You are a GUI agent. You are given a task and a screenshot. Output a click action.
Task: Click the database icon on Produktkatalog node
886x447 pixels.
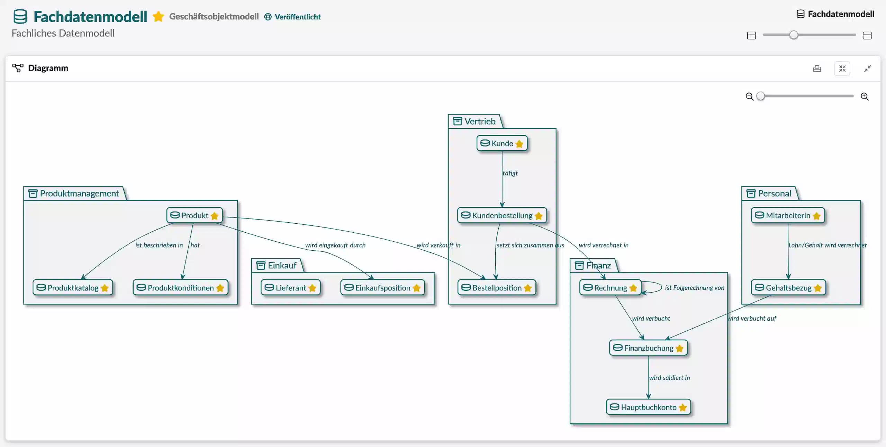pyautogui.click(x=41, y=287)
